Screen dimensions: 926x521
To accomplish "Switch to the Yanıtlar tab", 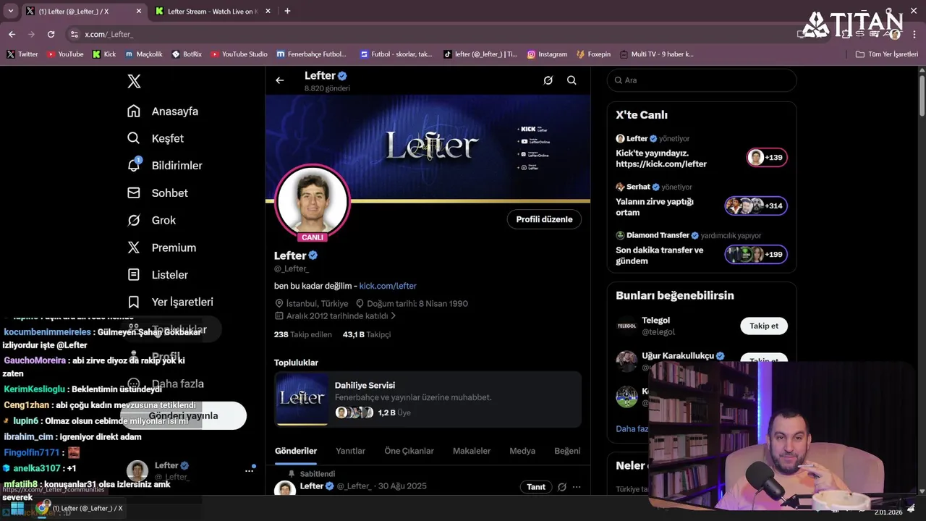I will pos(350,451).
